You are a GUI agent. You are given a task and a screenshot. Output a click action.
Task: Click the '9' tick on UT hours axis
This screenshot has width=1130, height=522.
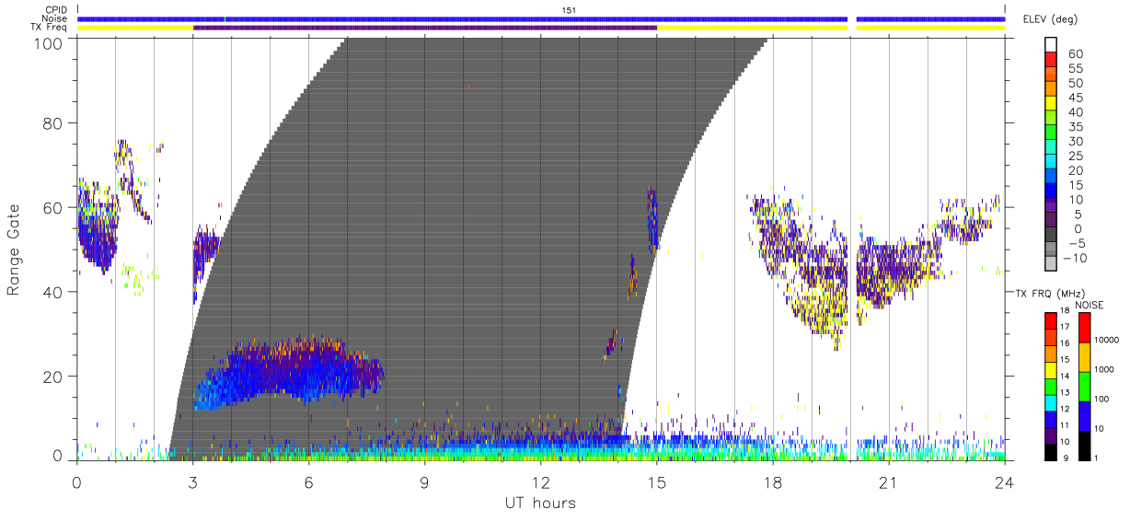click(424, 481)
